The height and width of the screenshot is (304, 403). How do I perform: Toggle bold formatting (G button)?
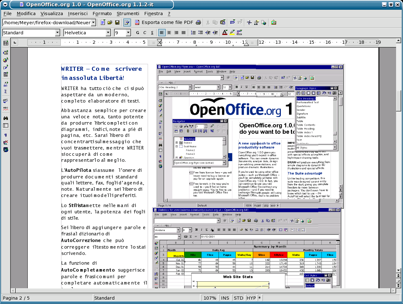[x=138, y=32]
